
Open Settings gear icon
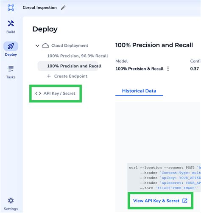[11, 200]
